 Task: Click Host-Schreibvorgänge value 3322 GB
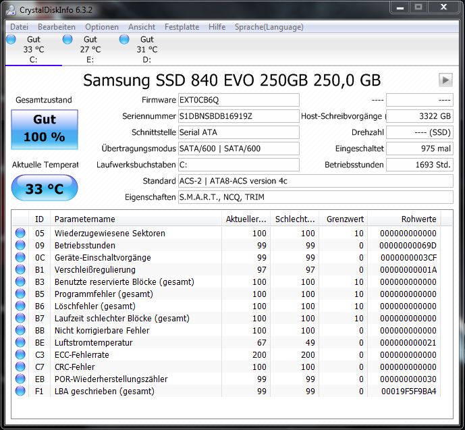tap(420, 116)
